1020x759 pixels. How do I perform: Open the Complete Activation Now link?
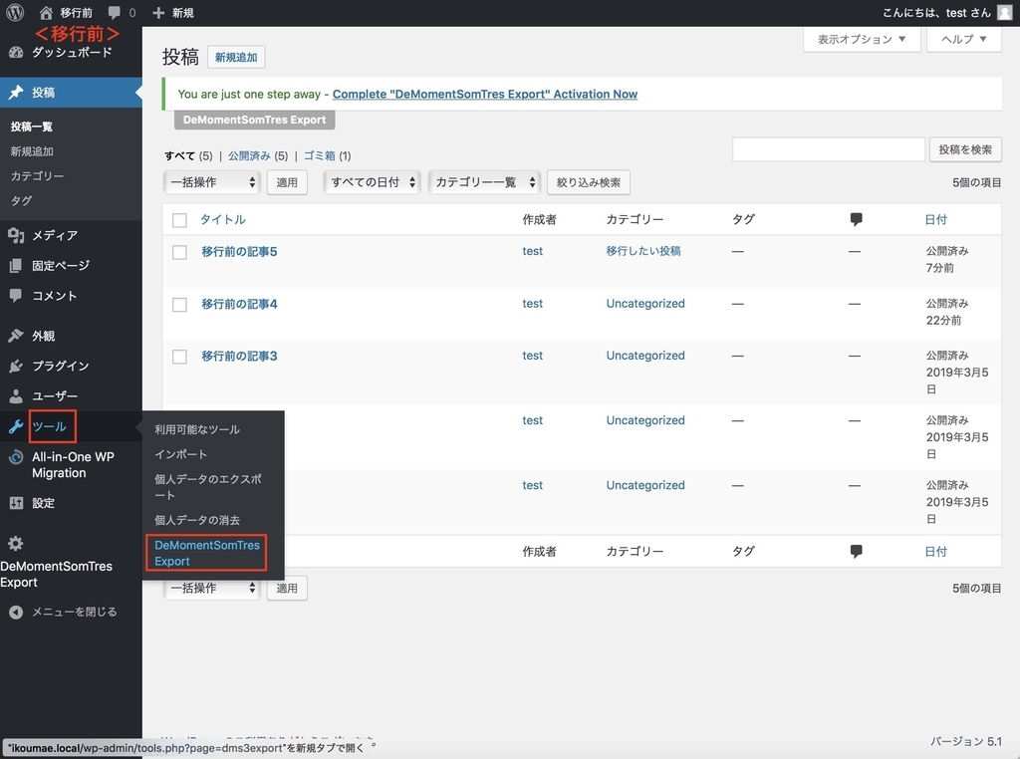485,94
